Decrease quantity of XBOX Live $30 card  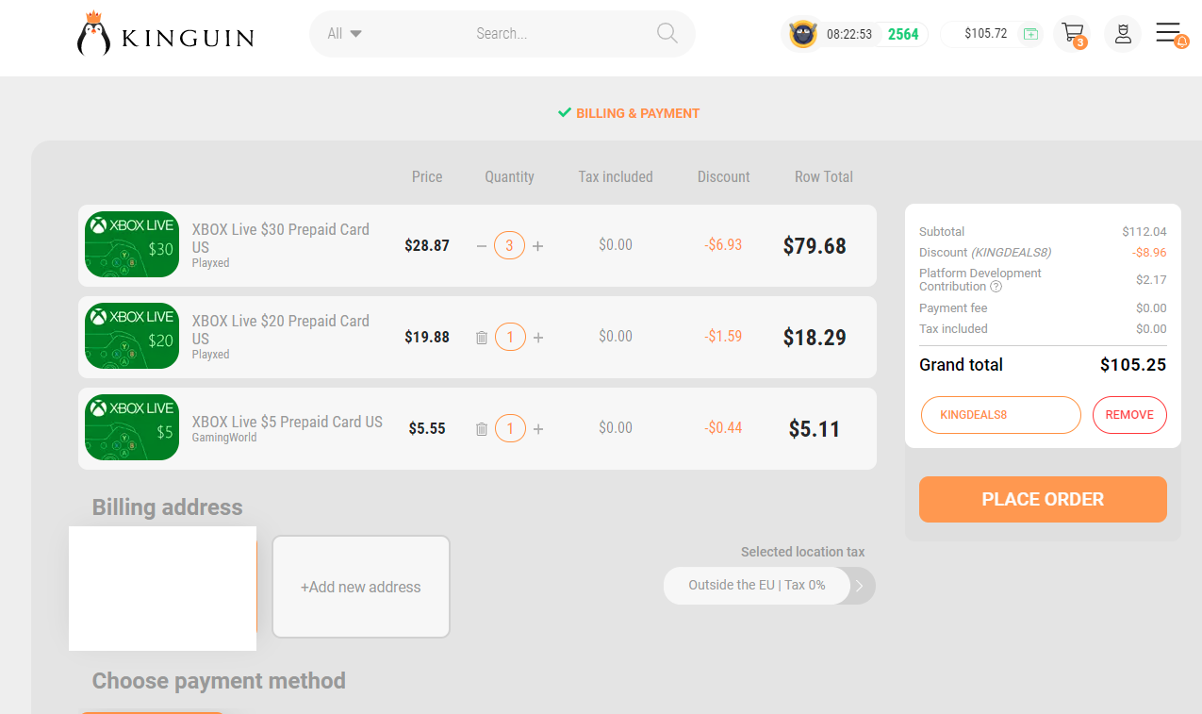click(x=482, y=246)
